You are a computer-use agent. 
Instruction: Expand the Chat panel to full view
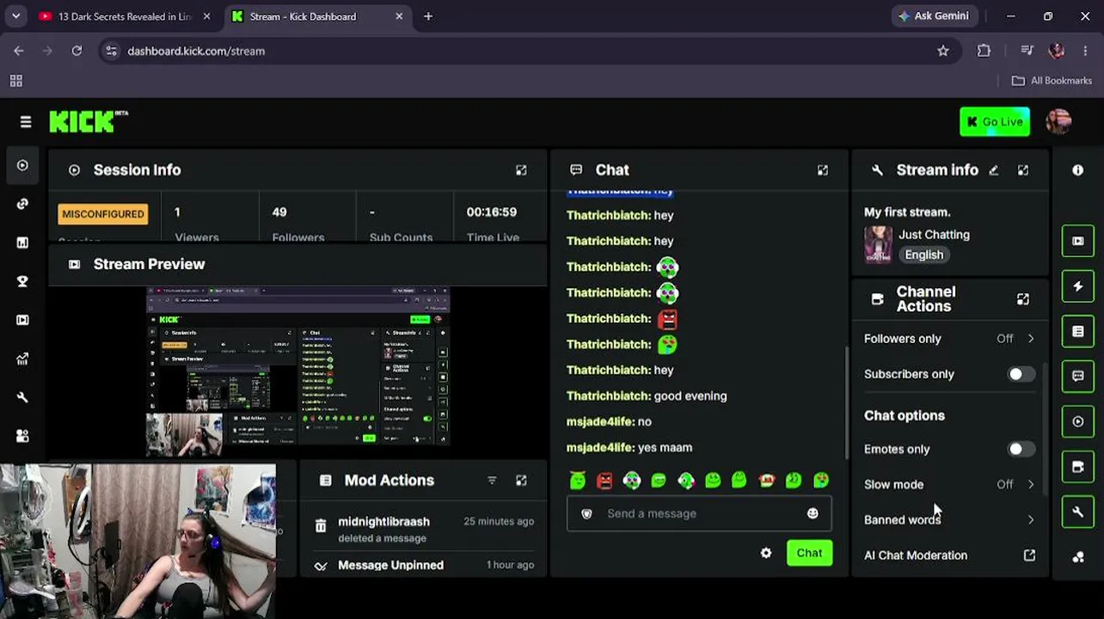pos(823,170)
